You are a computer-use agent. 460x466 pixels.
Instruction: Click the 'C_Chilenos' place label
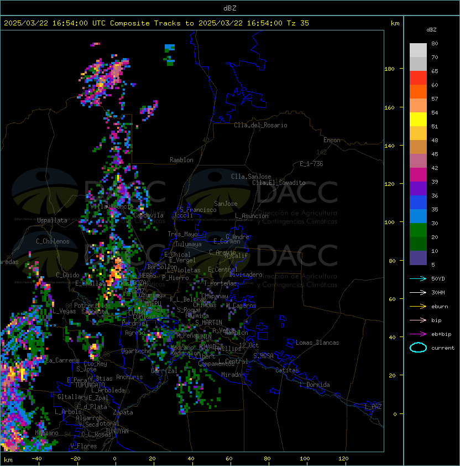tap(53, 241)
